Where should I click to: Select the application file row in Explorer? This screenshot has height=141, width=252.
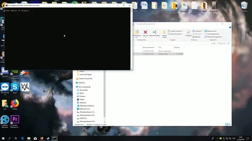pyautogui.click(x=158, y=54)
